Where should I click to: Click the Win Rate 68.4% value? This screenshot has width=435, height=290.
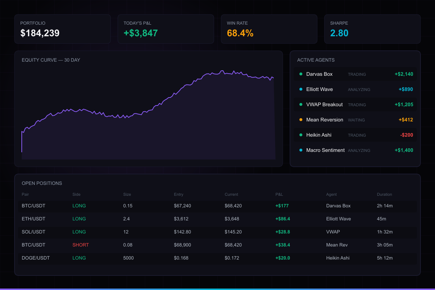(240, 33)
